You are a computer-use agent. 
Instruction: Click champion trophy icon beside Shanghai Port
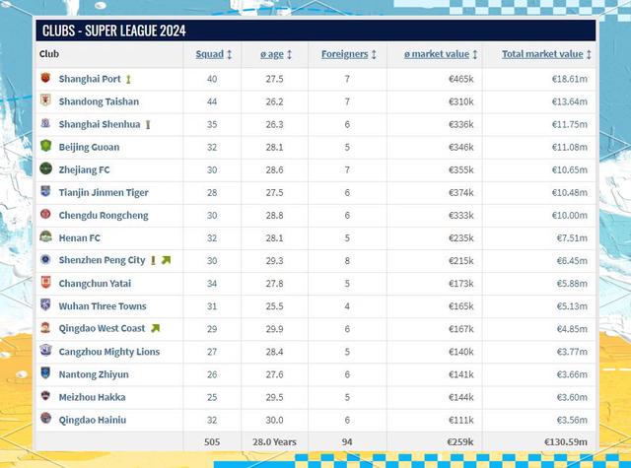point(128,79)
